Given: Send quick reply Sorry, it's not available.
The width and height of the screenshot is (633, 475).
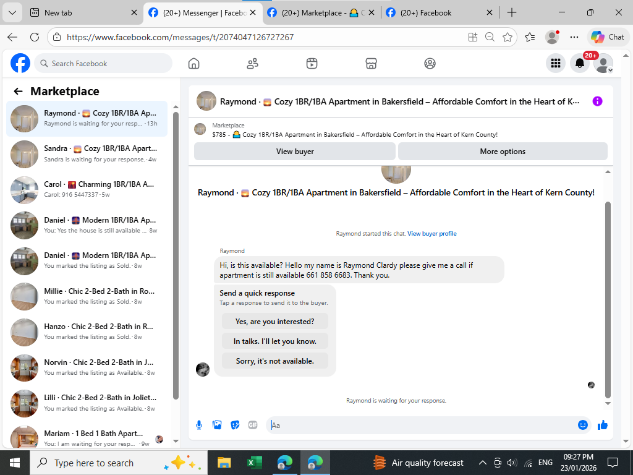Looking at the screenshot, I should point(275,361).
